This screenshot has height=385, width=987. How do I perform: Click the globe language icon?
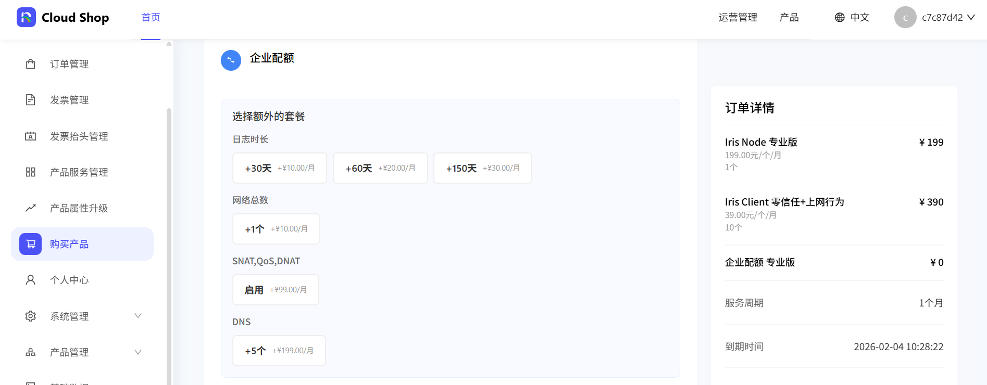click(x=840, y=17)
